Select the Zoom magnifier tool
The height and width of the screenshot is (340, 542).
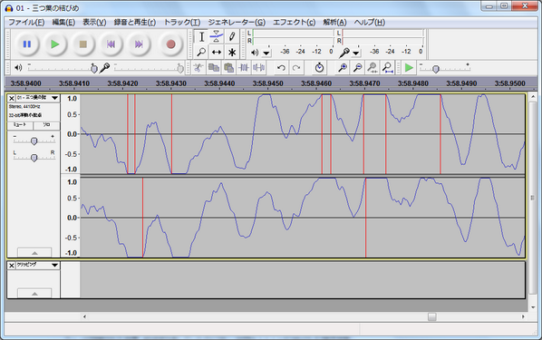(201, 52)
